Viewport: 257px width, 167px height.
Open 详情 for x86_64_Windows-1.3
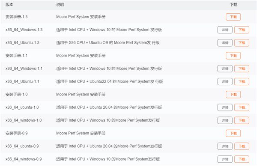pyautogui.click(x=225, y=30)
